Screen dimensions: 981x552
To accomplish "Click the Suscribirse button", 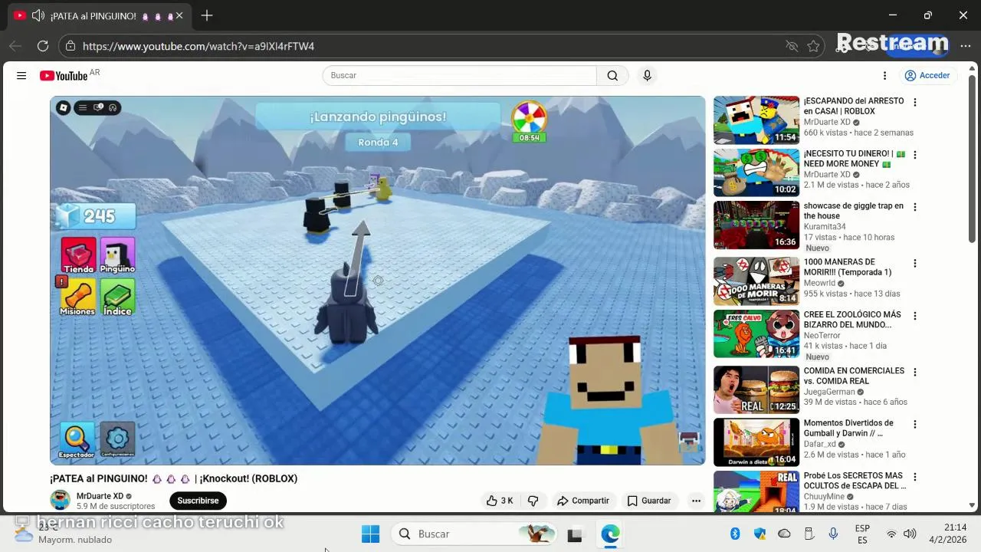I will point(198,501).
